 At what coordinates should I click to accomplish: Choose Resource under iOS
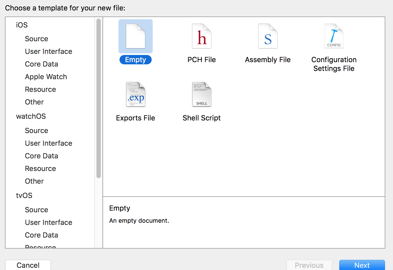pos(40,89)
